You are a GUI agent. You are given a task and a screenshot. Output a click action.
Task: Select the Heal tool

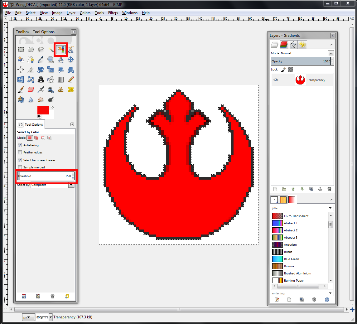[x=70, y=89]
